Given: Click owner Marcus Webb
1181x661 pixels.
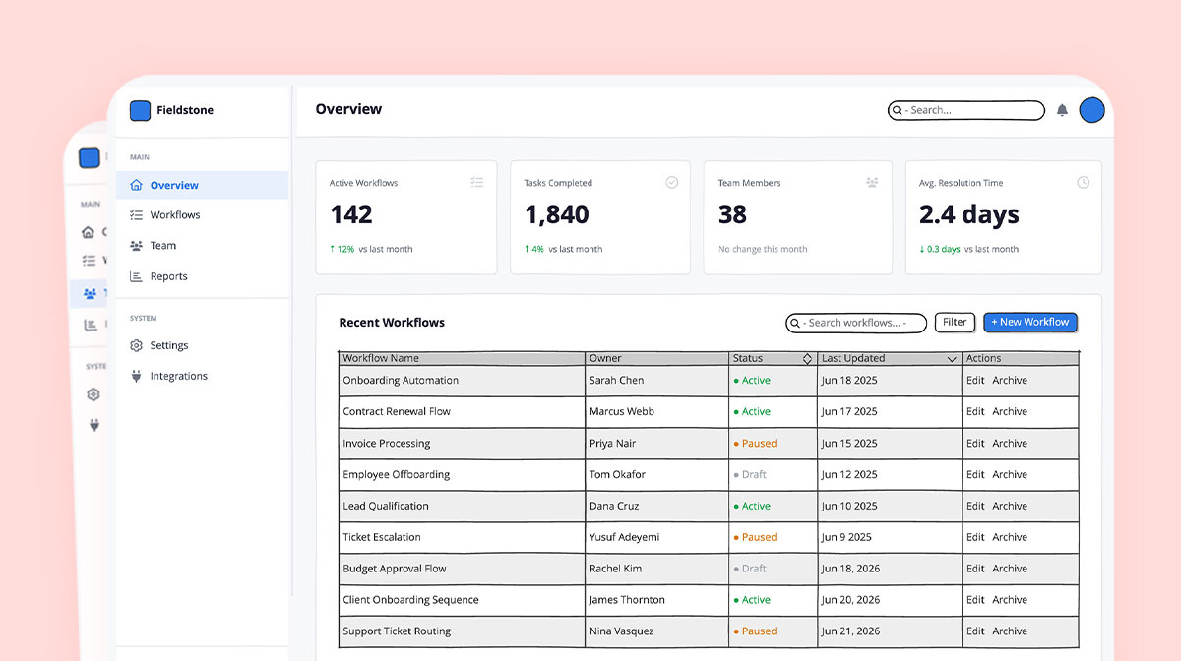Looking at the screenshot, I should pyautogui.click(x=622, y=411).
